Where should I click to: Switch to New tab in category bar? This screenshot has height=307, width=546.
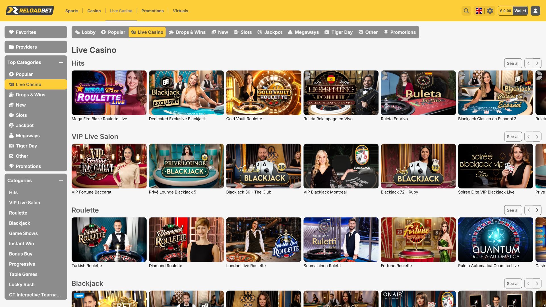pyautogui.click(x=220, y=32)
